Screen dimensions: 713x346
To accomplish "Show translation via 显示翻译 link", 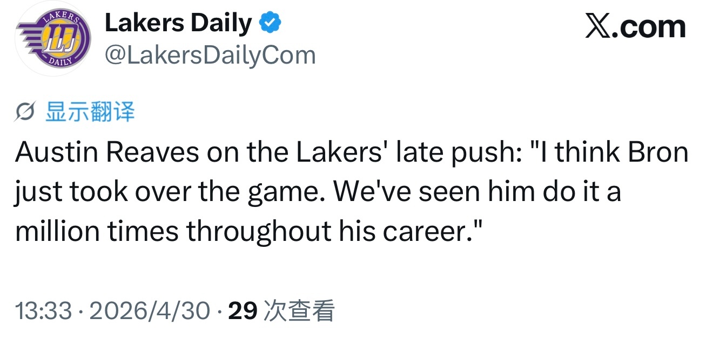I will [90, 112].
